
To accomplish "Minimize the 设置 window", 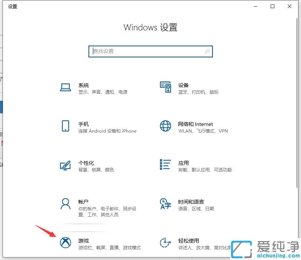I will pyautogui.click(x=255, y=6).
